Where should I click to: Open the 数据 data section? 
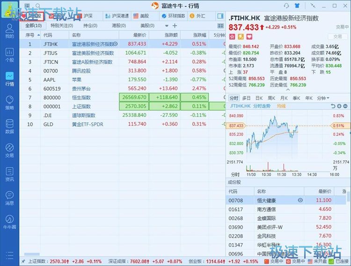click(9, 127)
